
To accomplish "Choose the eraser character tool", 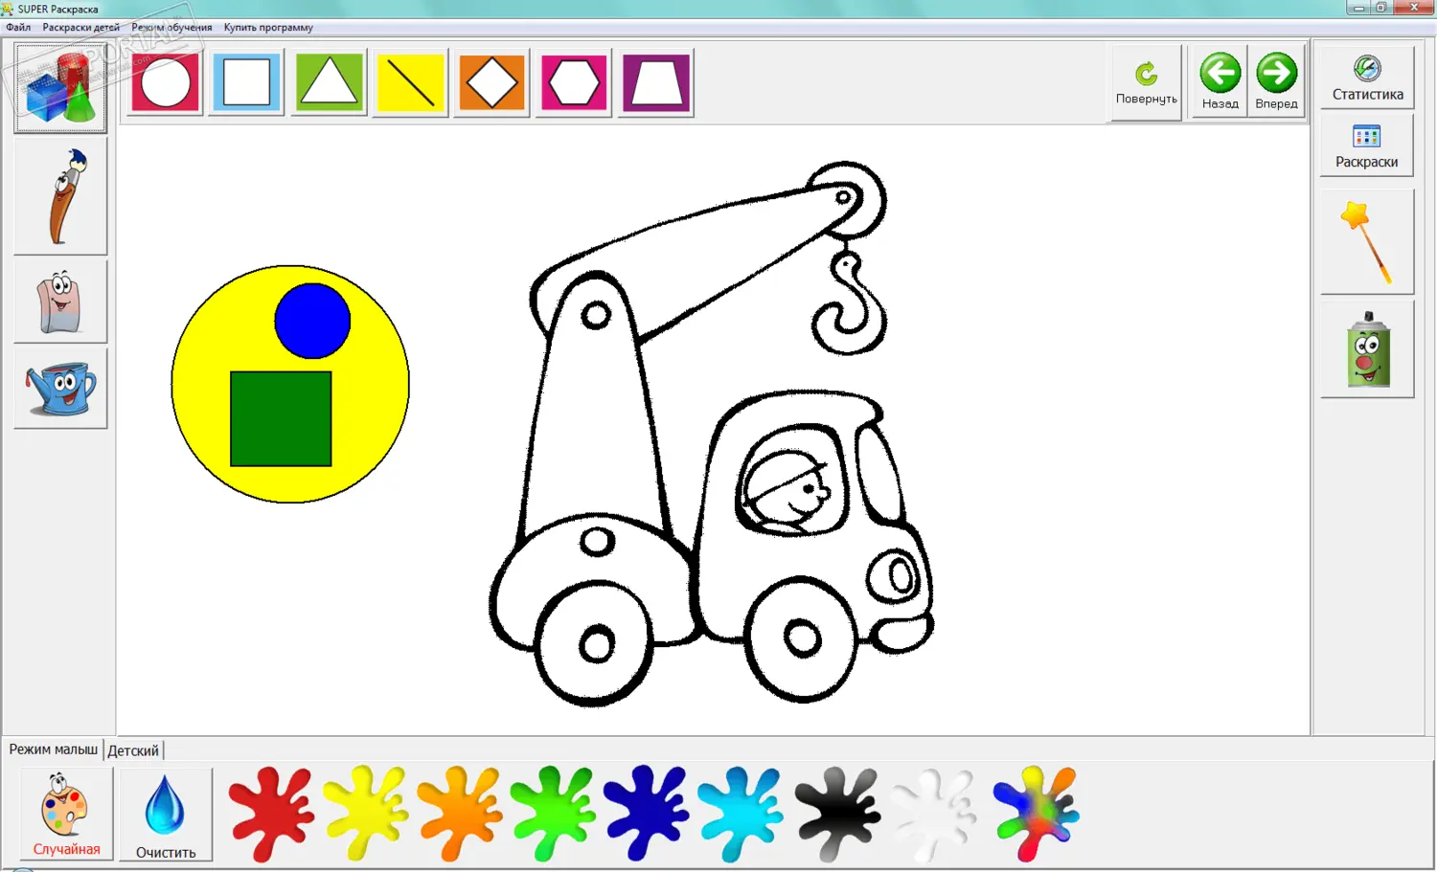I will click(x=60, y=302).
